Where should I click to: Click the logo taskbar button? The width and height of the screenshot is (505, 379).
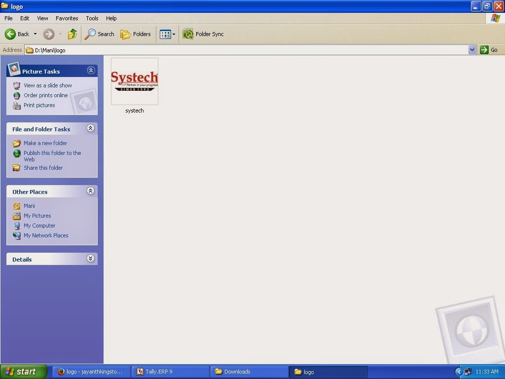(x=328, y=372)
